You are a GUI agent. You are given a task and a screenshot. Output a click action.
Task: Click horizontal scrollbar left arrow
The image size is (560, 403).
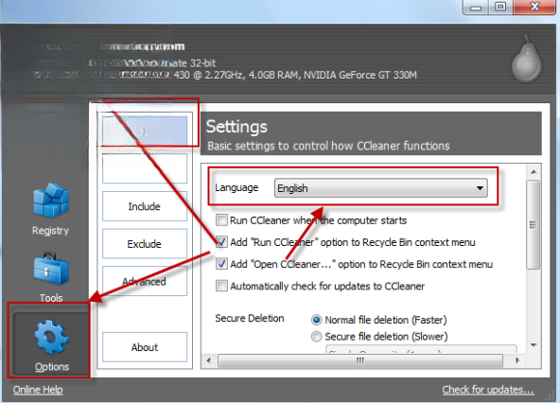click(209, 360)
